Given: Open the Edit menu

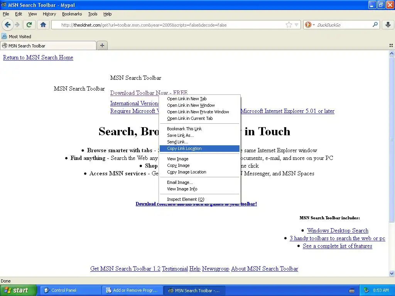Looking at the screenshot, I should click(x=19, y=14).
